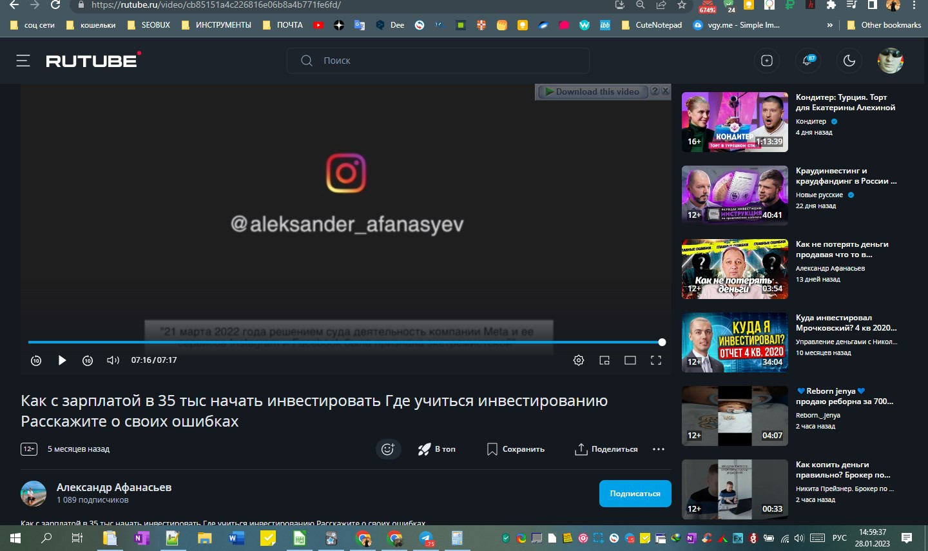Open the Кондитер: Турция video thumbnail
Screen dimensions: 928x551
pos(735,122)
